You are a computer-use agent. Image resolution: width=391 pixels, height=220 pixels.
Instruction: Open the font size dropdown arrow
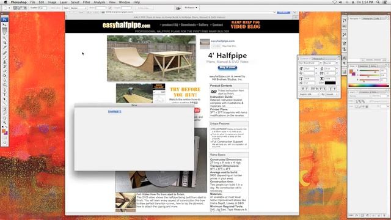[316, 68]
